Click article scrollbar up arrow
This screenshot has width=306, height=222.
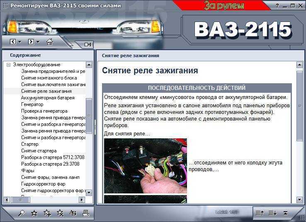[299, 65]
